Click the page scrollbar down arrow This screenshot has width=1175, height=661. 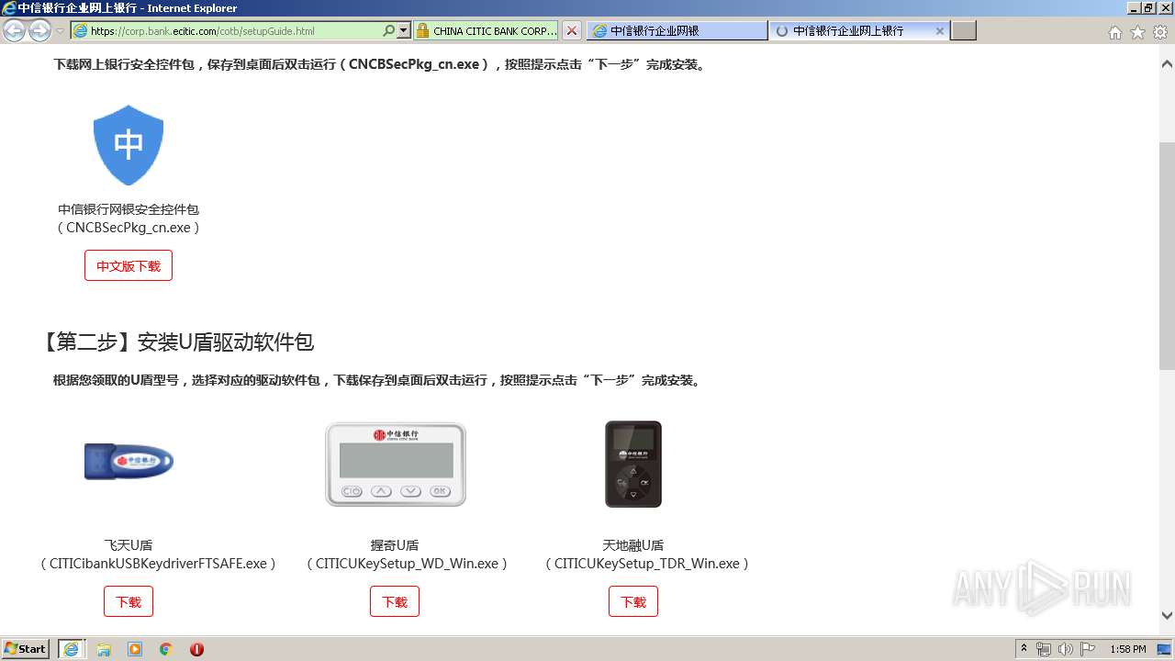pos(1167,616)
